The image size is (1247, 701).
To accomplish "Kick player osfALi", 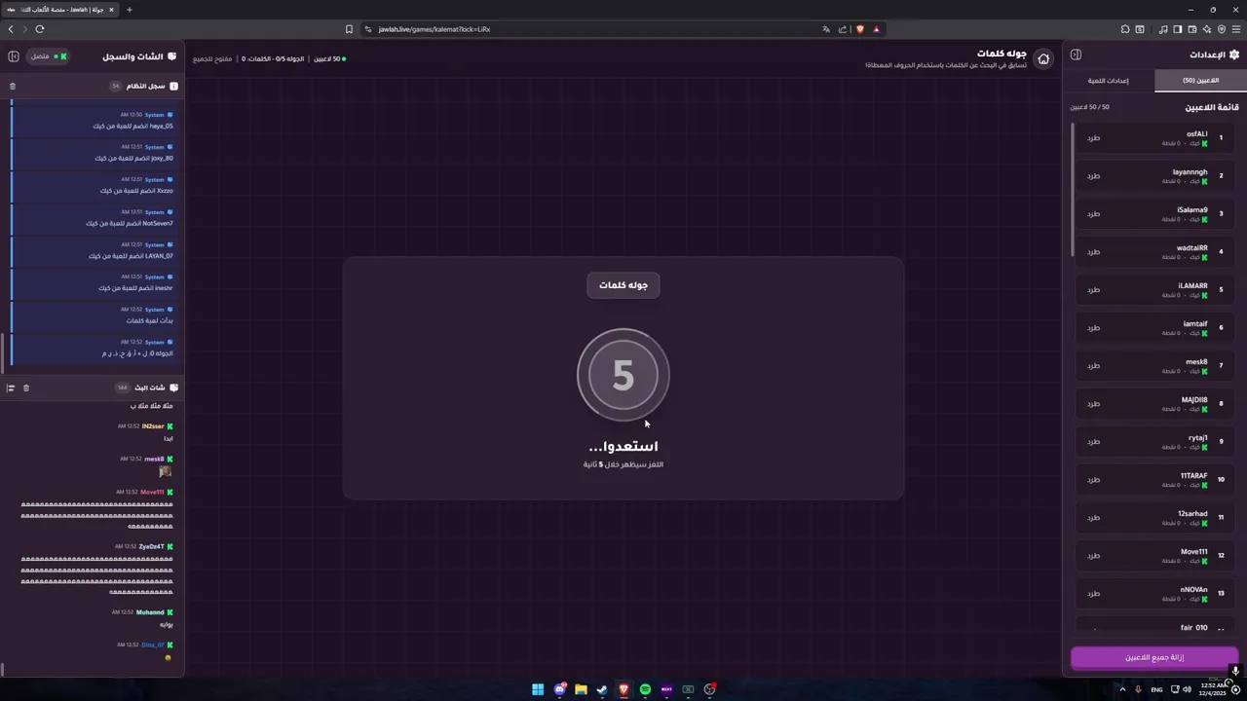I will pos(1093,138).
